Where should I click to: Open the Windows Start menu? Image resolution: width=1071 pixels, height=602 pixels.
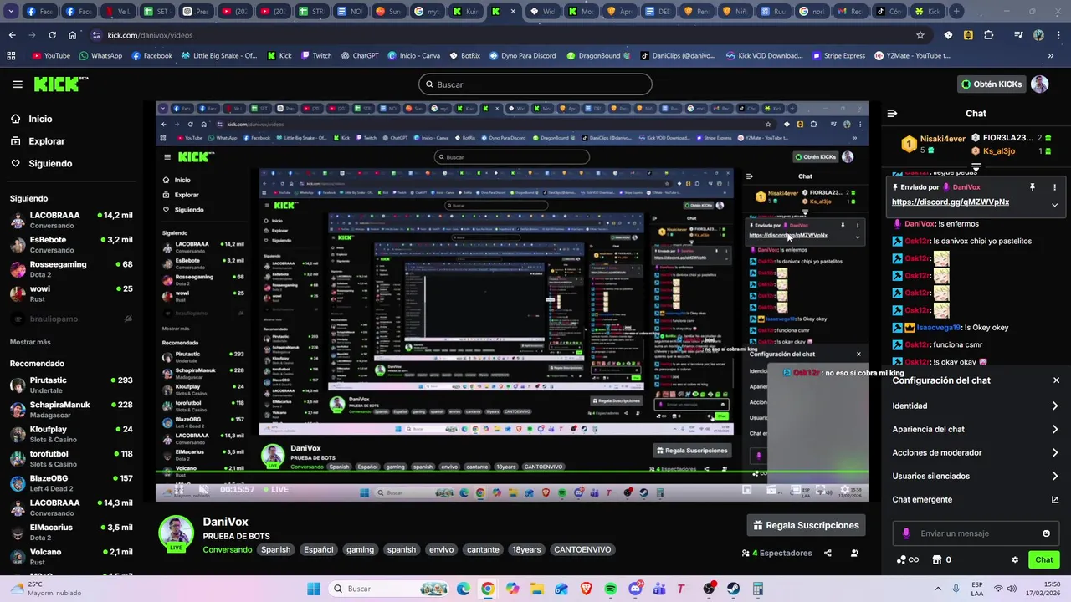pos(314,589)
